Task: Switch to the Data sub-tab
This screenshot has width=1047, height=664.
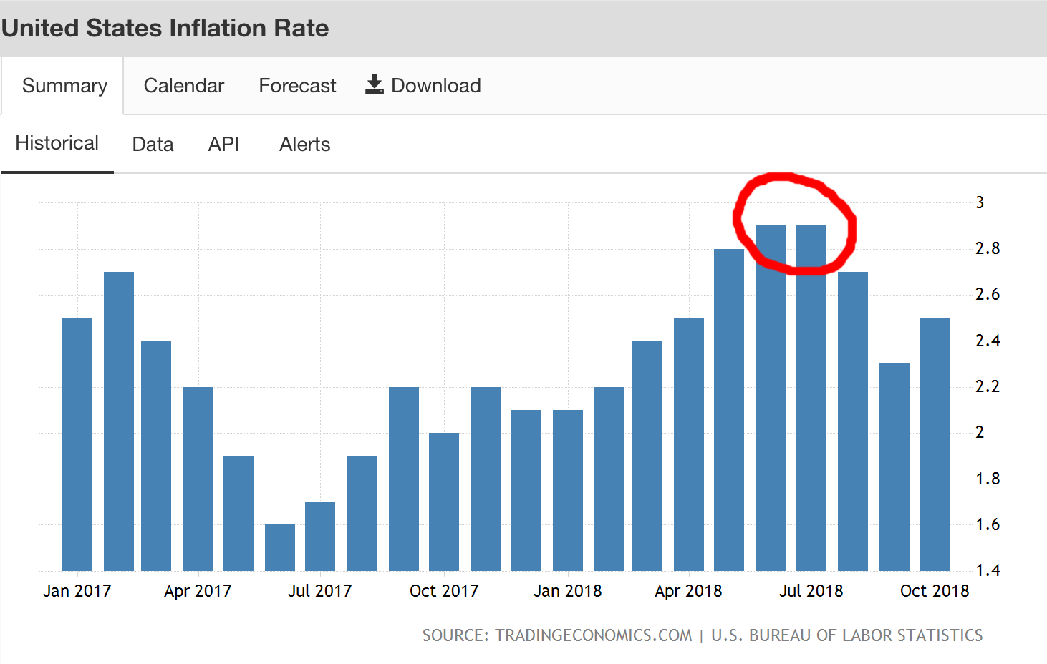Action: pos(153,145)
